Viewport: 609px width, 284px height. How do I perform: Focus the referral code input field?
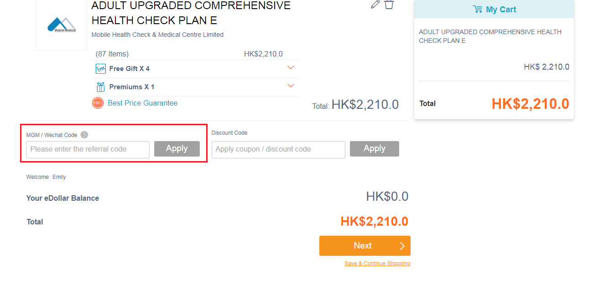coord(88,149)
